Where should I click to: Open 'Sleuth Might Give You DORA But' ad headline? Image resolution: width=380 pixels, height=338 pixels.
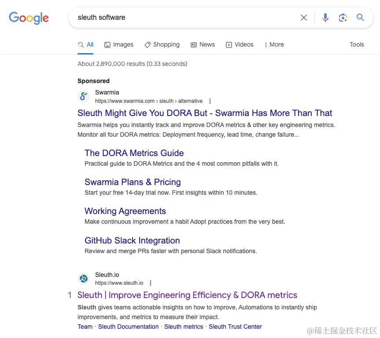pyautogui.click(x=205, y=113)
